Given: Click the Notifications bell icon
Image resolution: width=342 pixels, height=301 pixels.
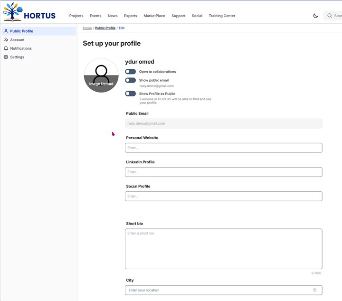Looking at the screenshot, I should coord(6,48).
